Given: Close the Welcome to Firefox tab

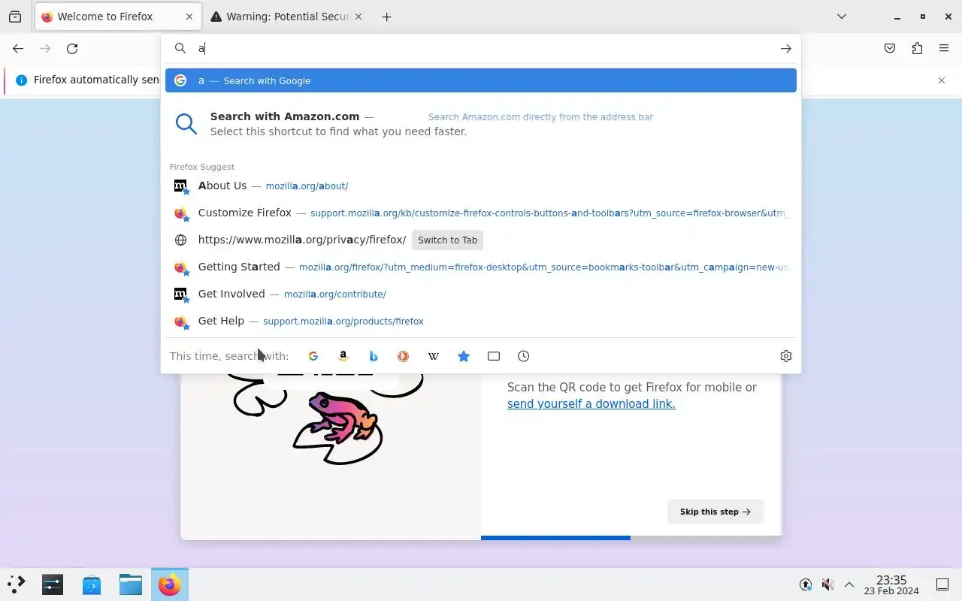Looking at the screenshot, I should pyautogui.click(x=189, y=17).
